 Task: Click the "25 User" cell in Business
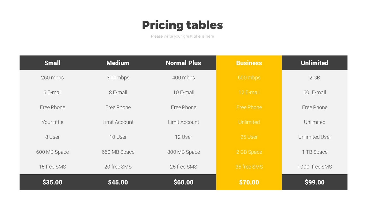(x=249, y=137)
